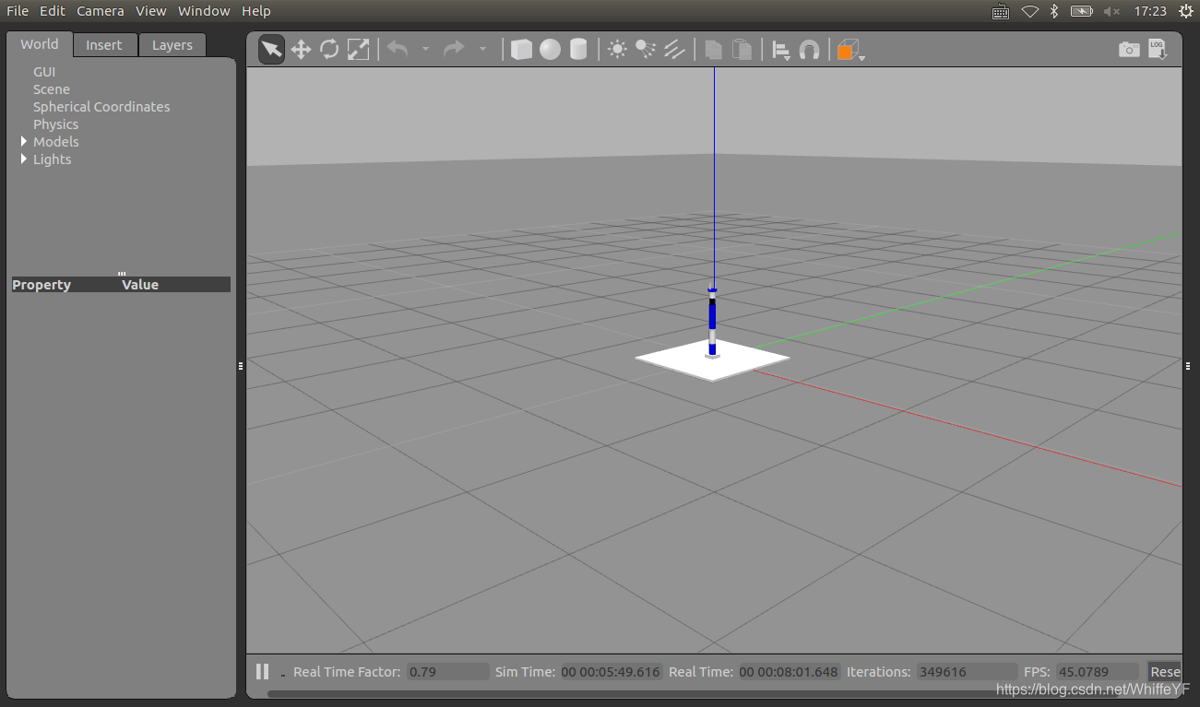Insert a sphere shape
The height and width of the screenshot is (707, 1200).
(550, 49)
